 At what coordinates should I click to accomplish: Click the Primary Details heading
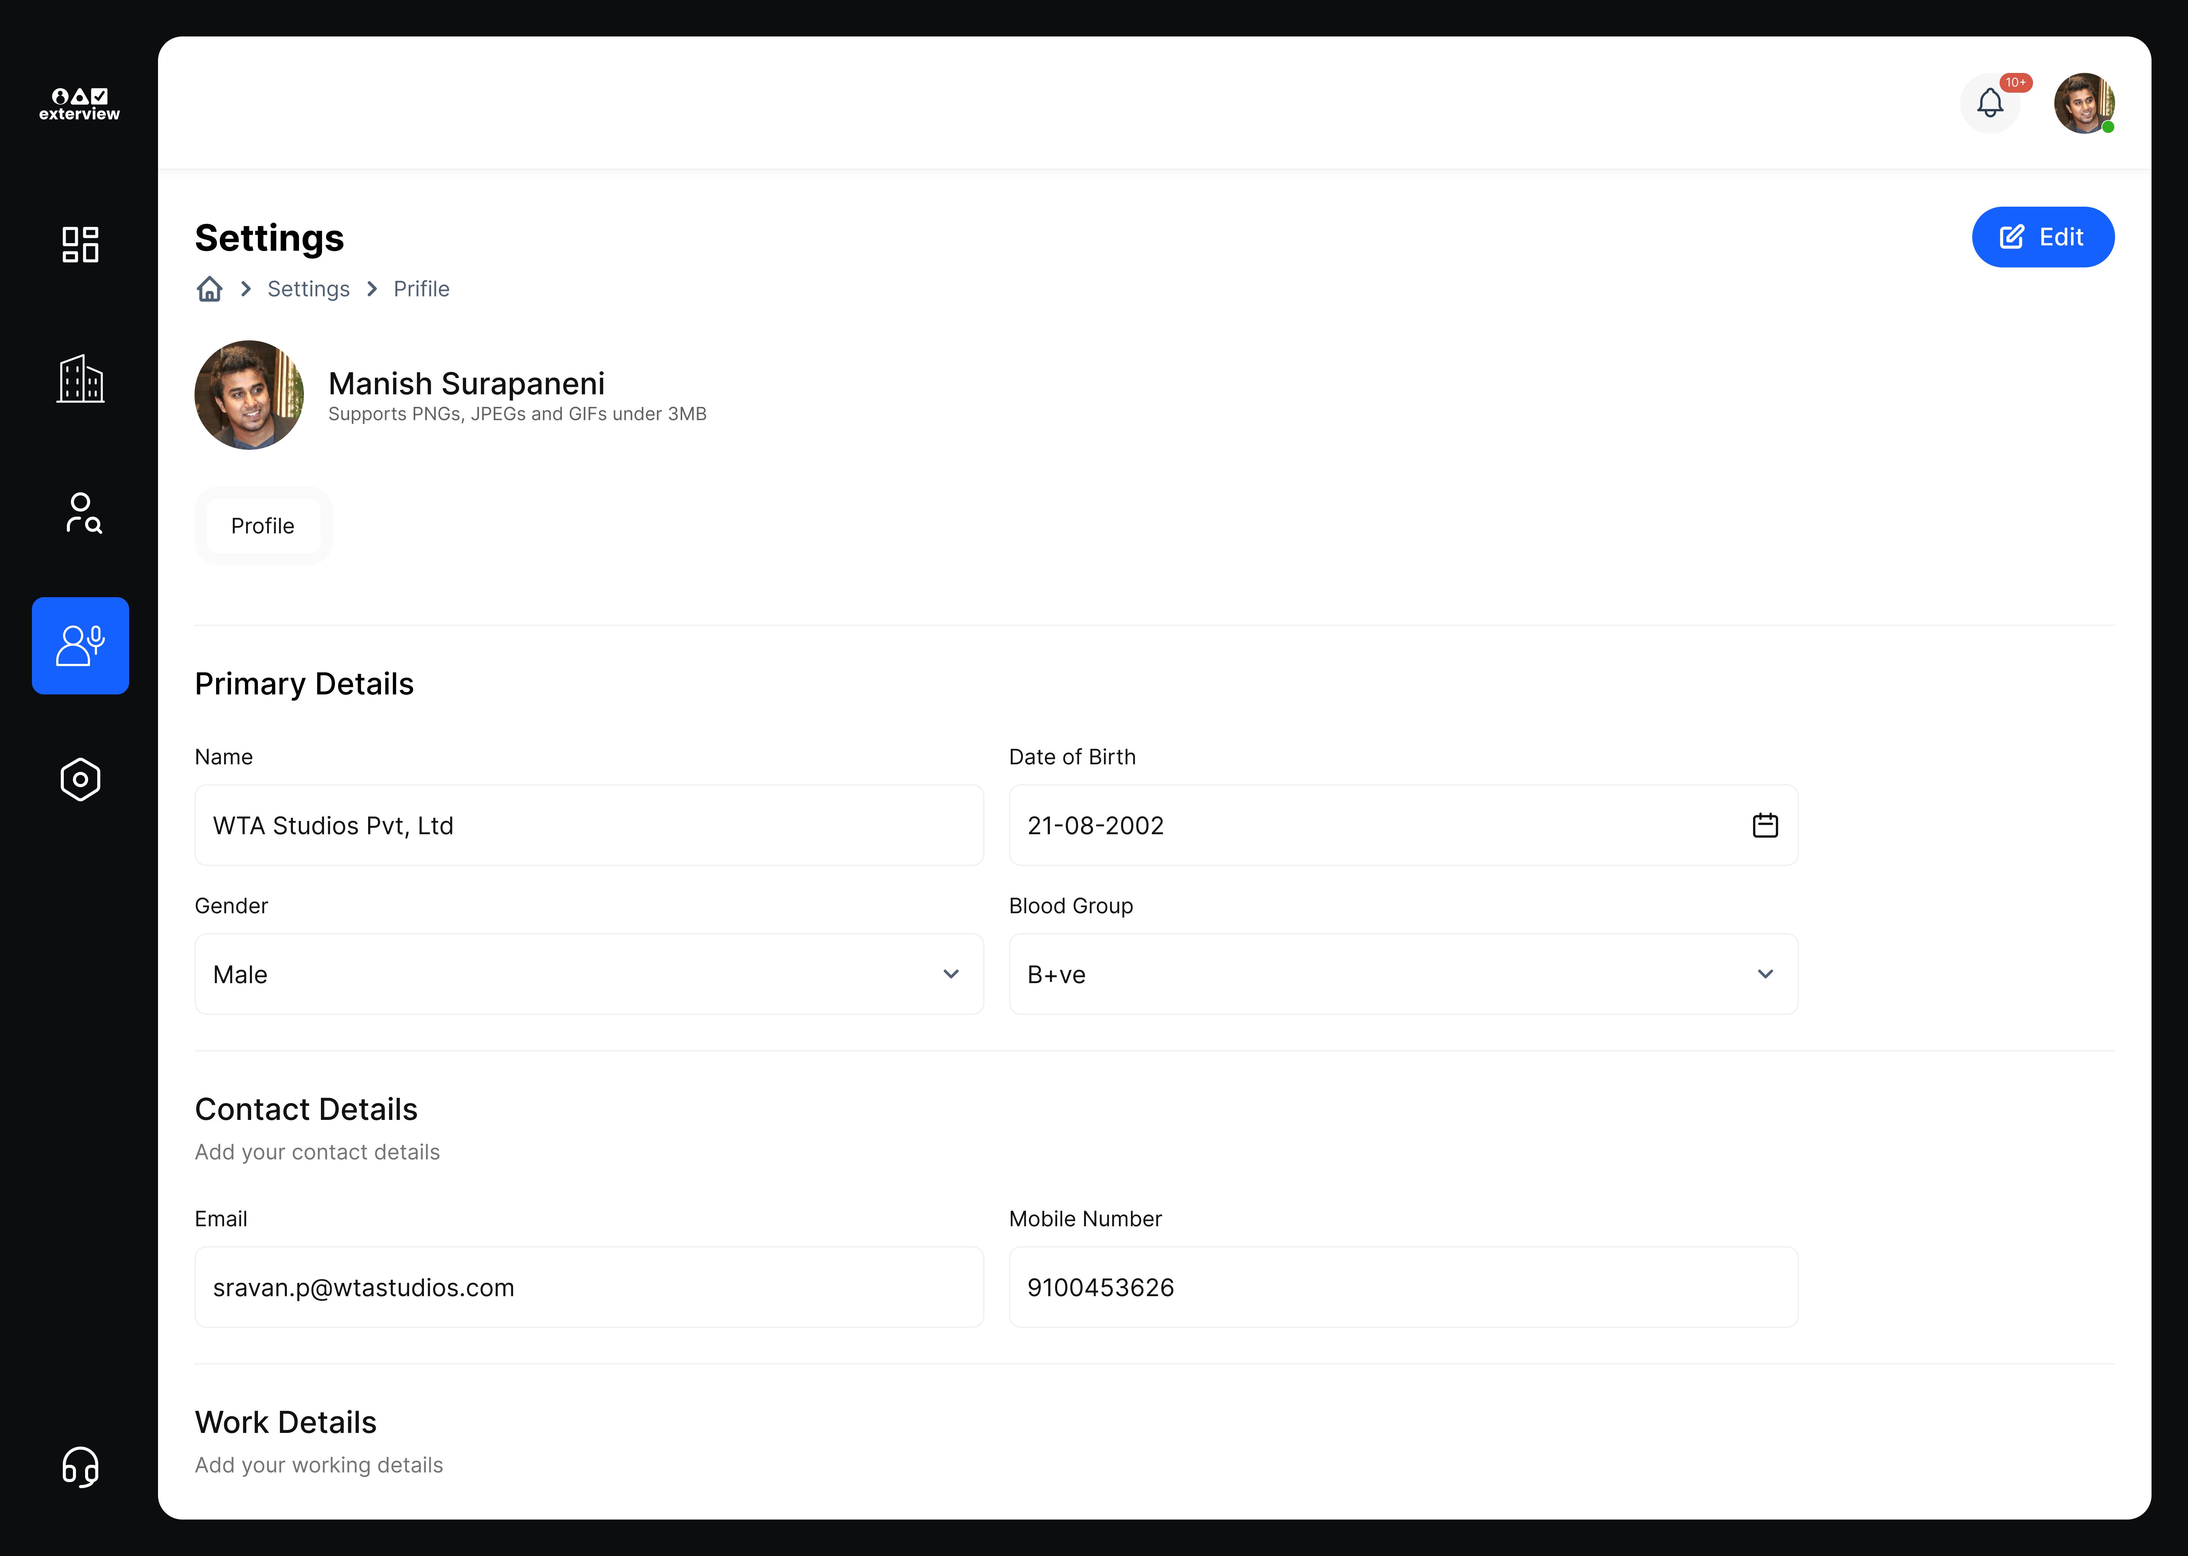(x=305, y=684)
